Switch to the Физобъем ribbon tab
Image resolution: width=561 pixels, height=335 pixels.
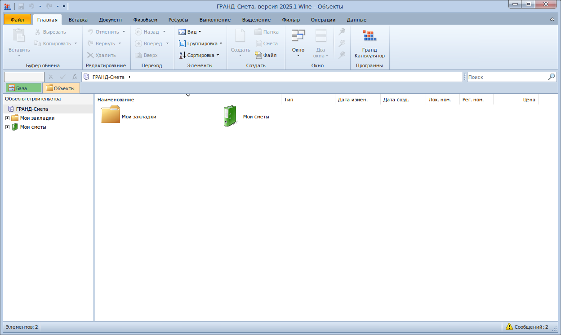(145, 20)
